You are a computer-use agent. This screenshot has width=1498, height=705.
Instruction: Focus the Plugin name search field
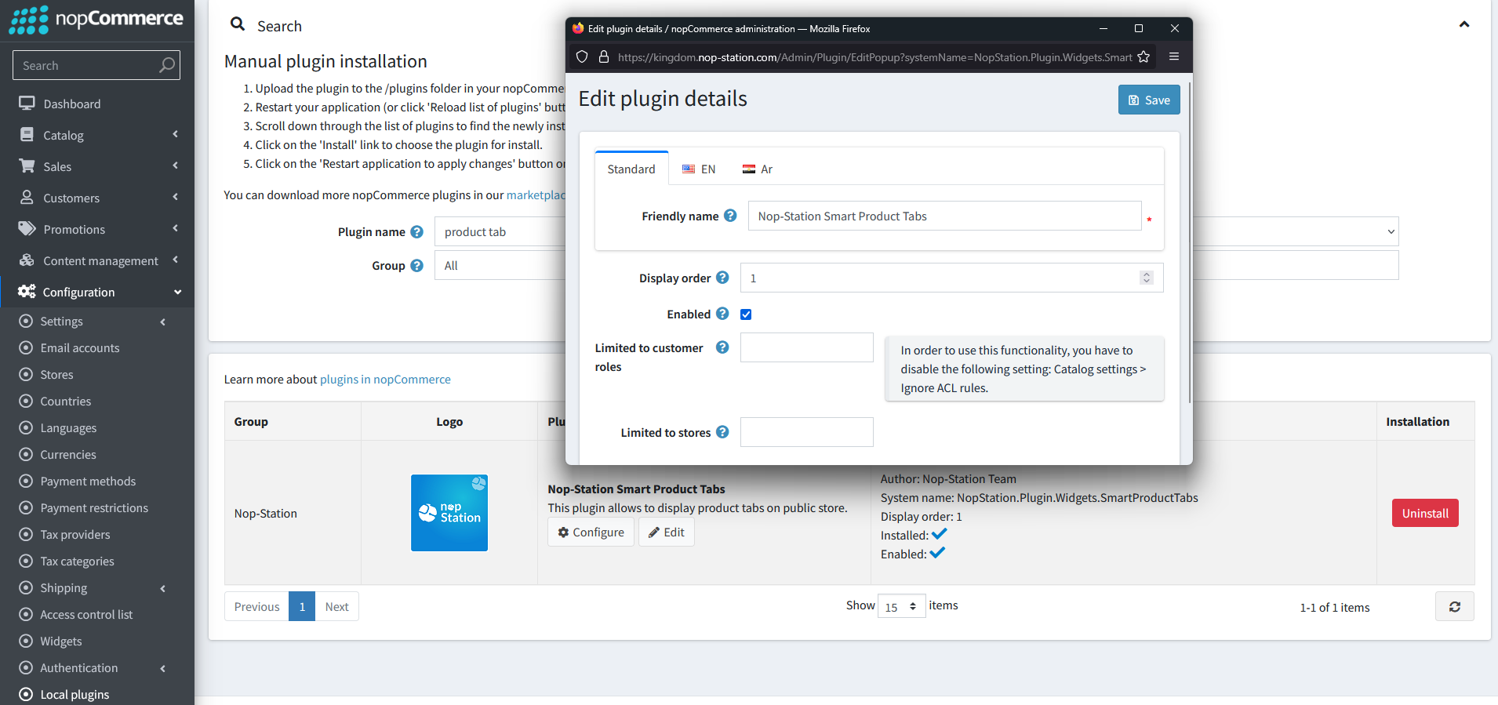tap(500, 232)
